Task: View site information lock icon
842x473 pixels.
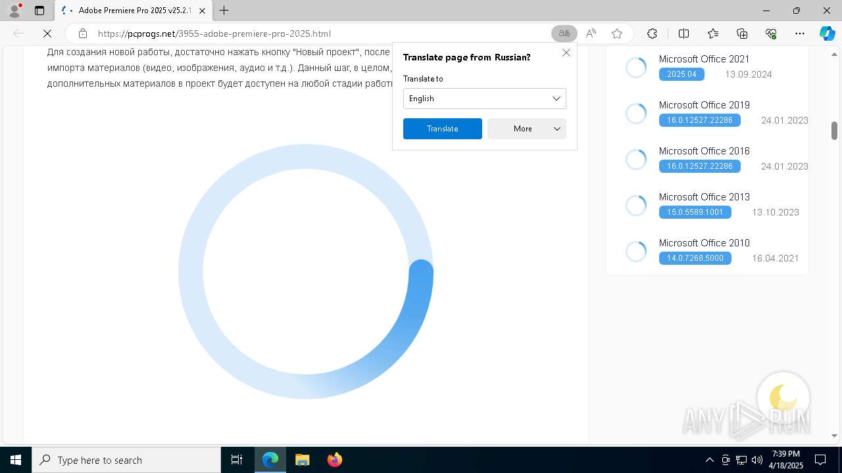Action: 83,34
